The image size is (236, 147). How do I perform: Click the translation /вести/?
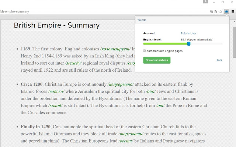tap(126, 141)
